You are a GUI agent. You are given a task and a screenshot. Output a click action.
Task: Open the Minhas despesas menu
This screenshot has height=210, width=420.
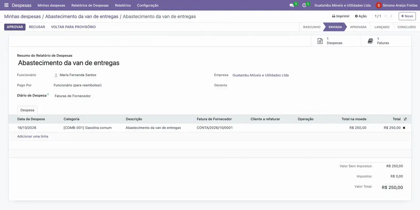click(x=51, y=5)
